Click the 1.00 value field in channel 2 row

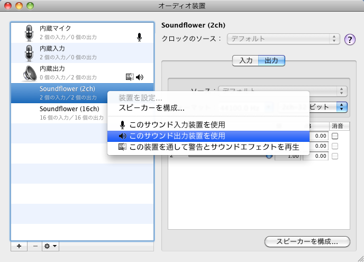click(x=288, y=156)
